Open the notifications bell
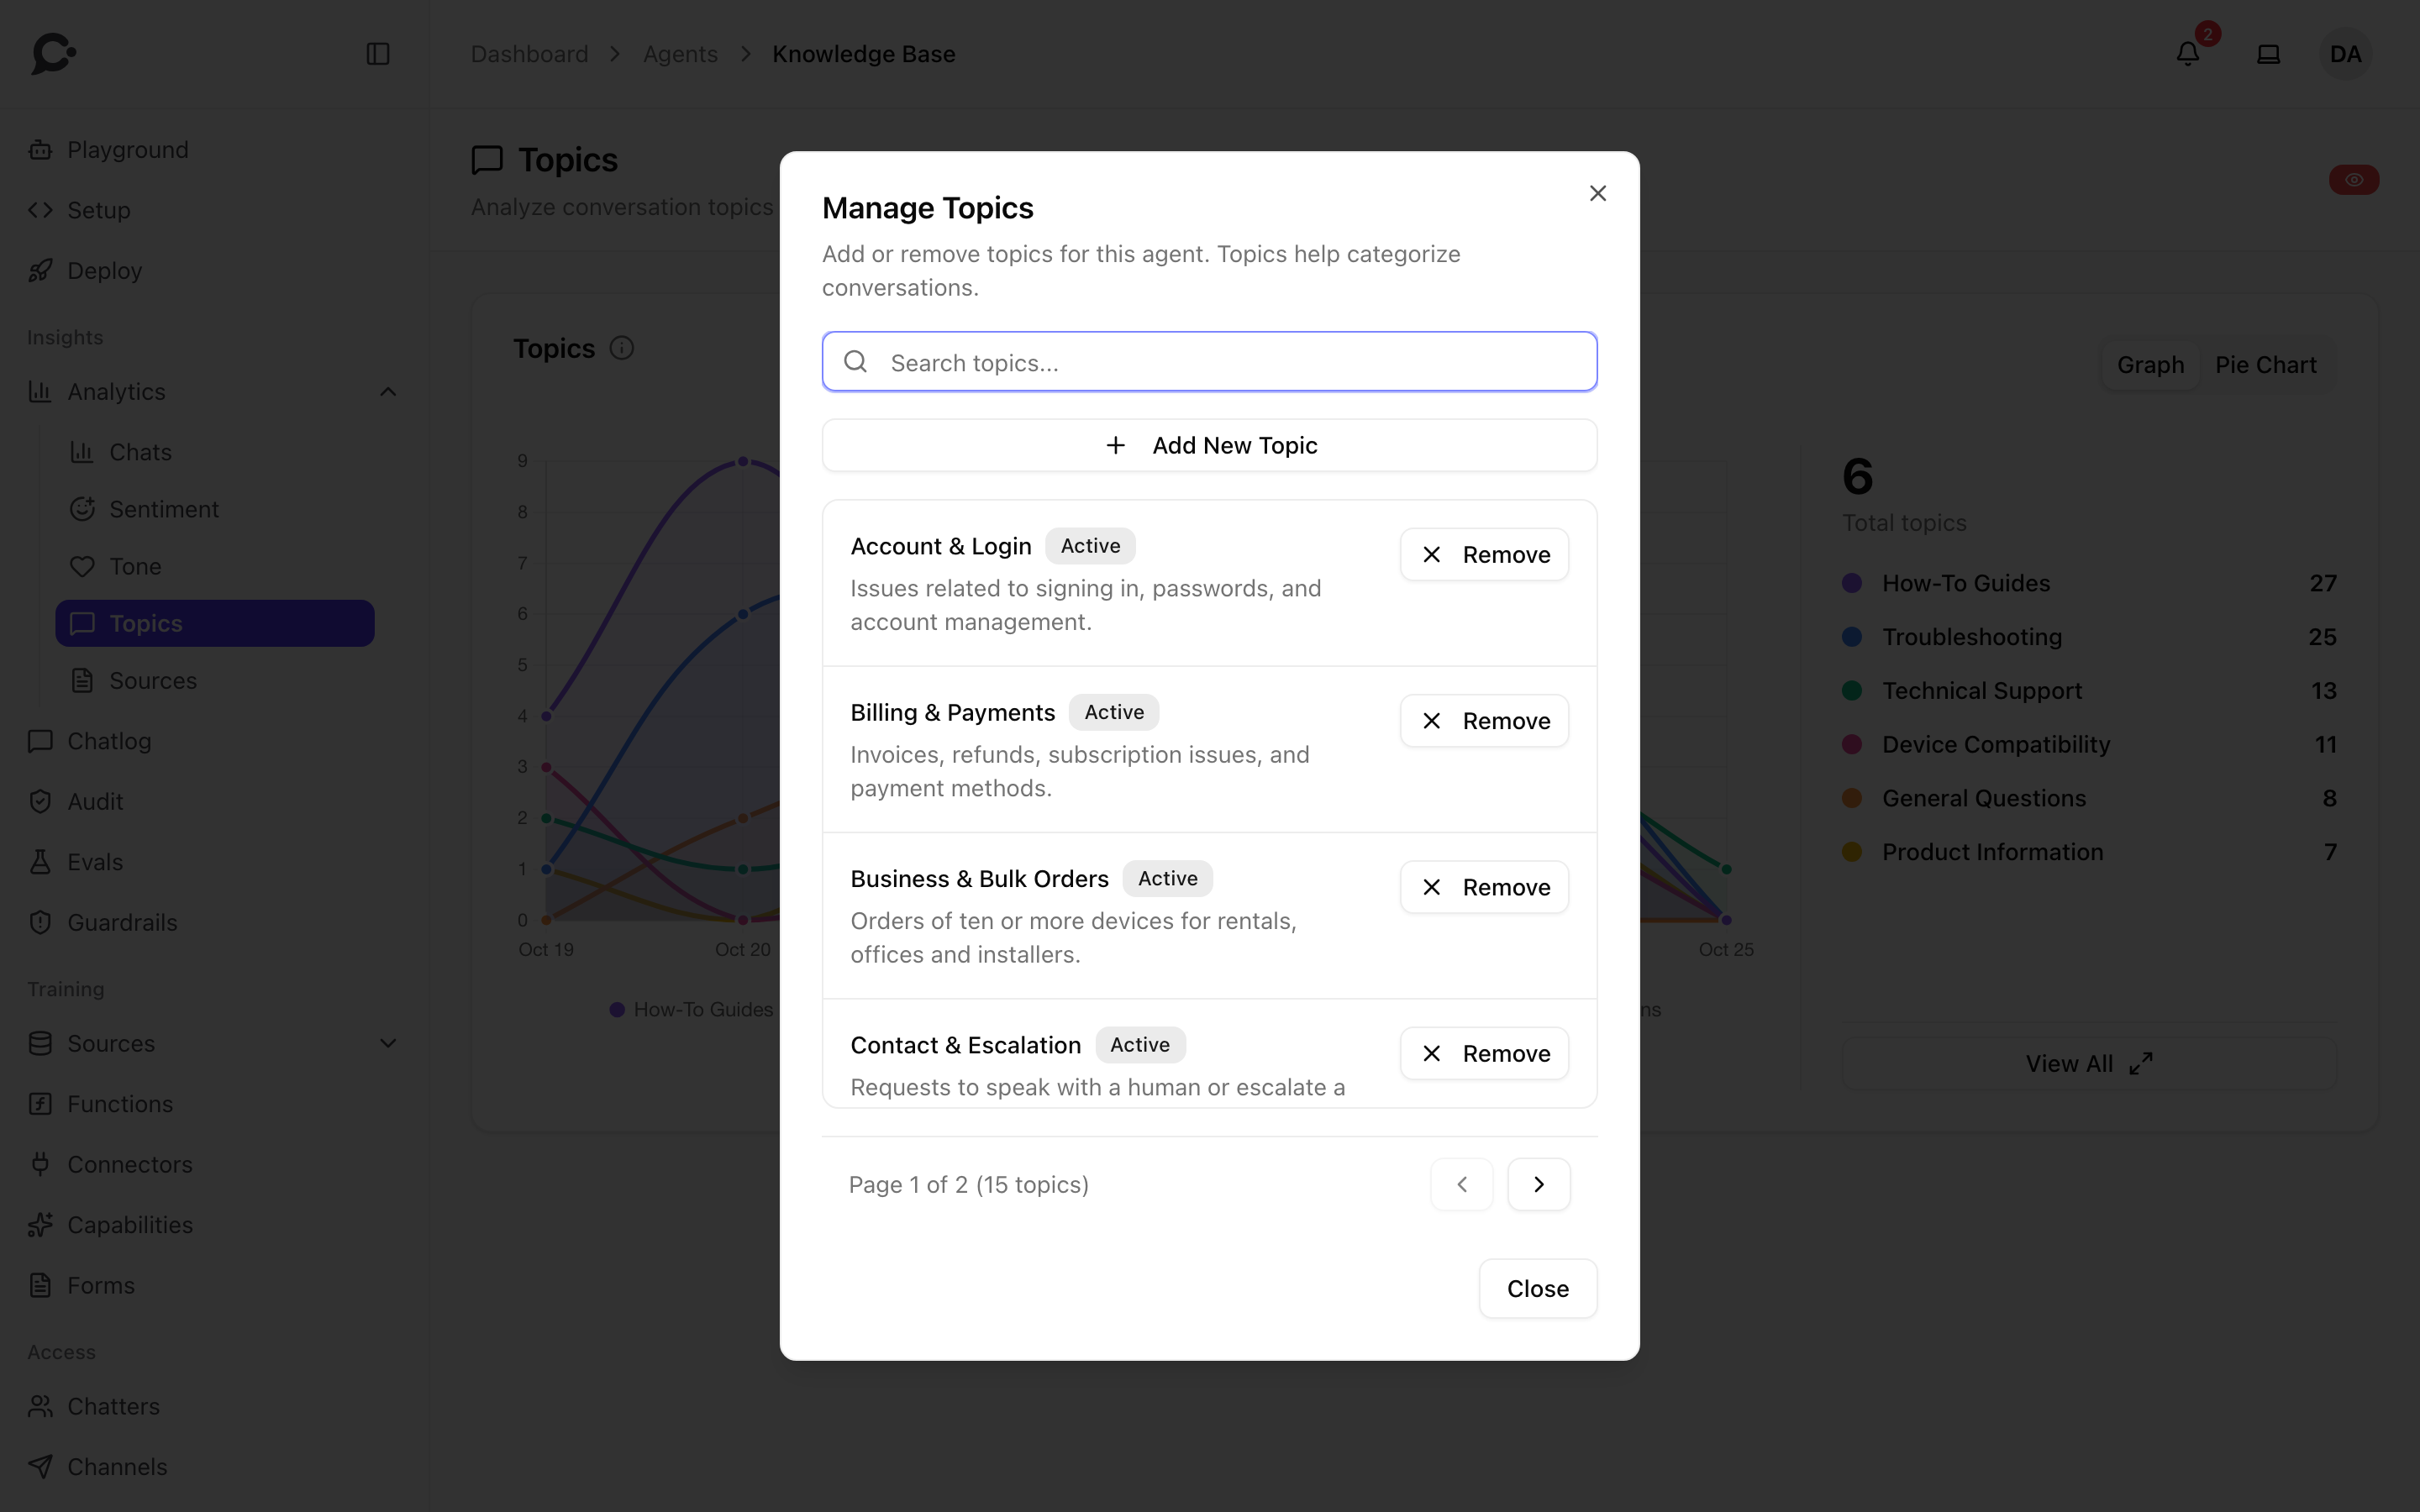Viewport: 2420px width, 1512px height. [x=2188, y=54]
